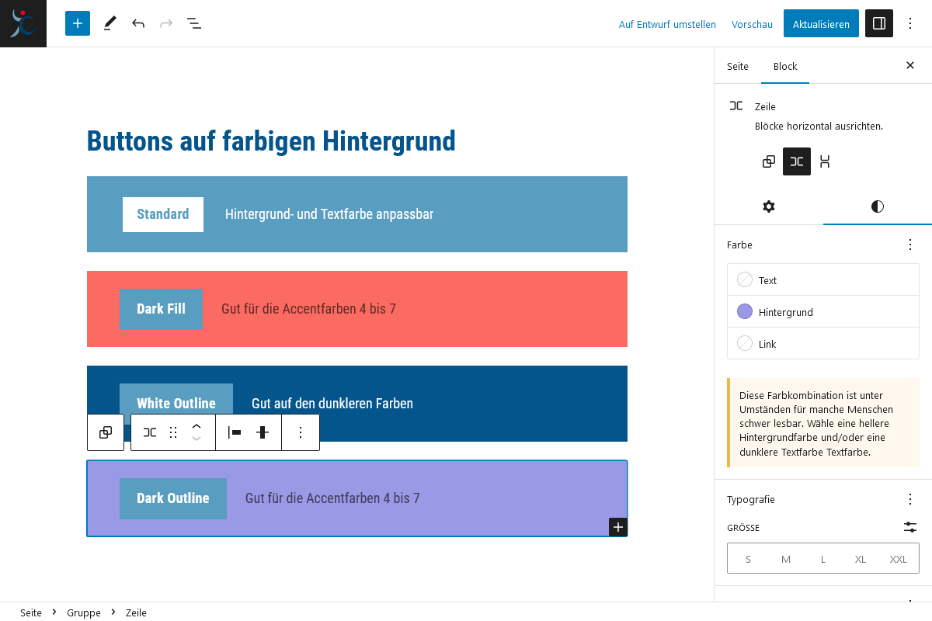The width and height of the screenshot is (932, 621).
Task: Toggle wrap-to-multiple-lines justification for the Zeile
Action: tap(825, 161)
